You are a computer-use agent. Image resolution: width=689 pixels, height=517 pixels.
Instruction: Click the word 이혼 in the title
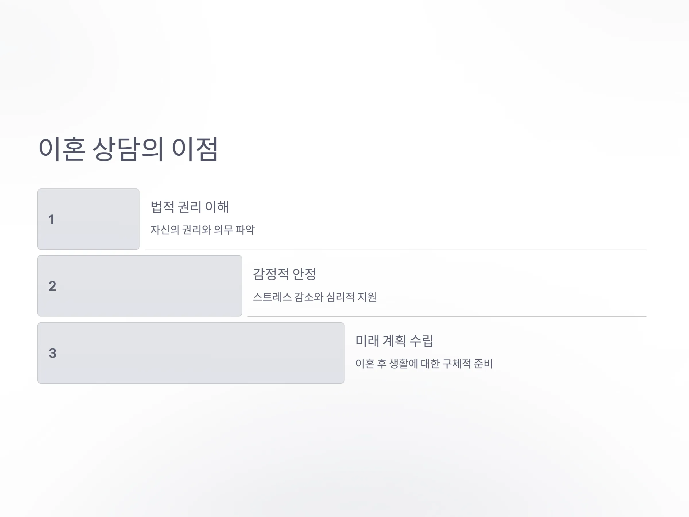point(62,149)
